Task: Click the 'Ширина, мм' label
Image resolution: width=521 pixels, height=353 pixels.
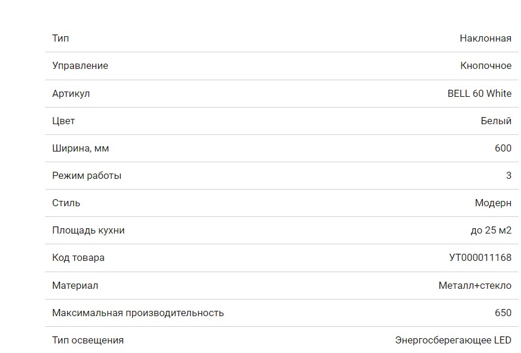Action: [x=80, y=148]
